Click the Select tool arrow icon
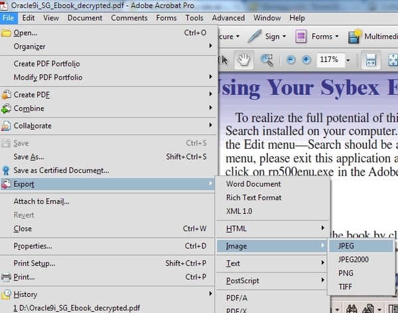This screenshot has width=398, height=313. click(x=224, y=60)
